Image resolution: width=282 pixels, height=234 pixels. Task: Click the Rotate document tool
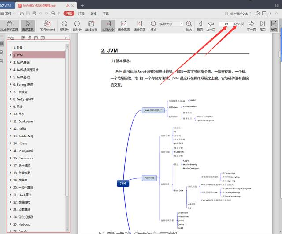coord(91,26)
